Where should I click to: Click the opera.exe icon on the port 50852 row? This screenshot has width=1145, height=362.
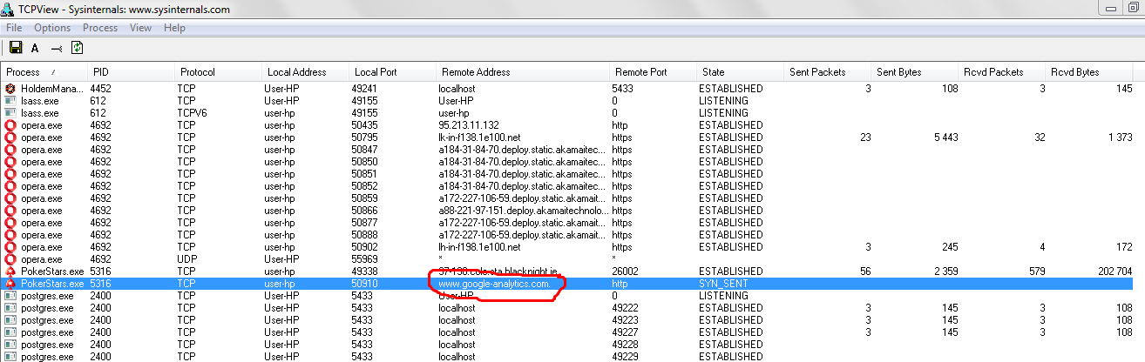pyautogui.click(x=10, y=186)
